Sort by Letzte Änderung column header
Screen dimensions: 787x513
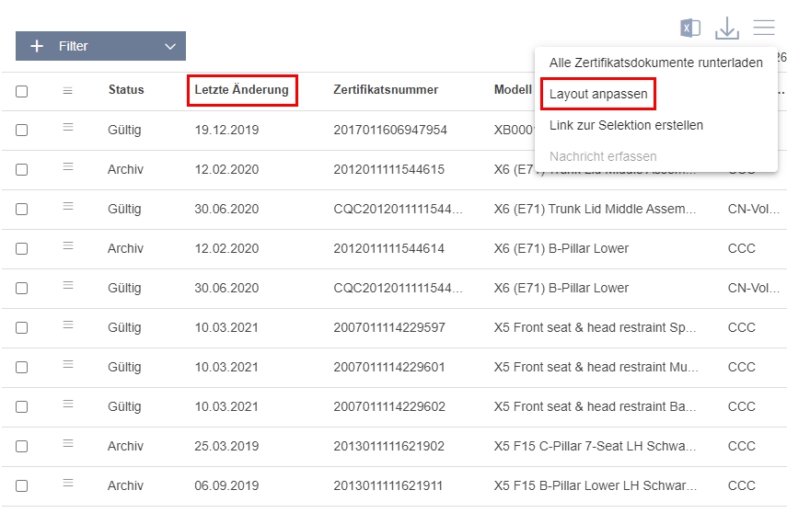pos(241,90)
